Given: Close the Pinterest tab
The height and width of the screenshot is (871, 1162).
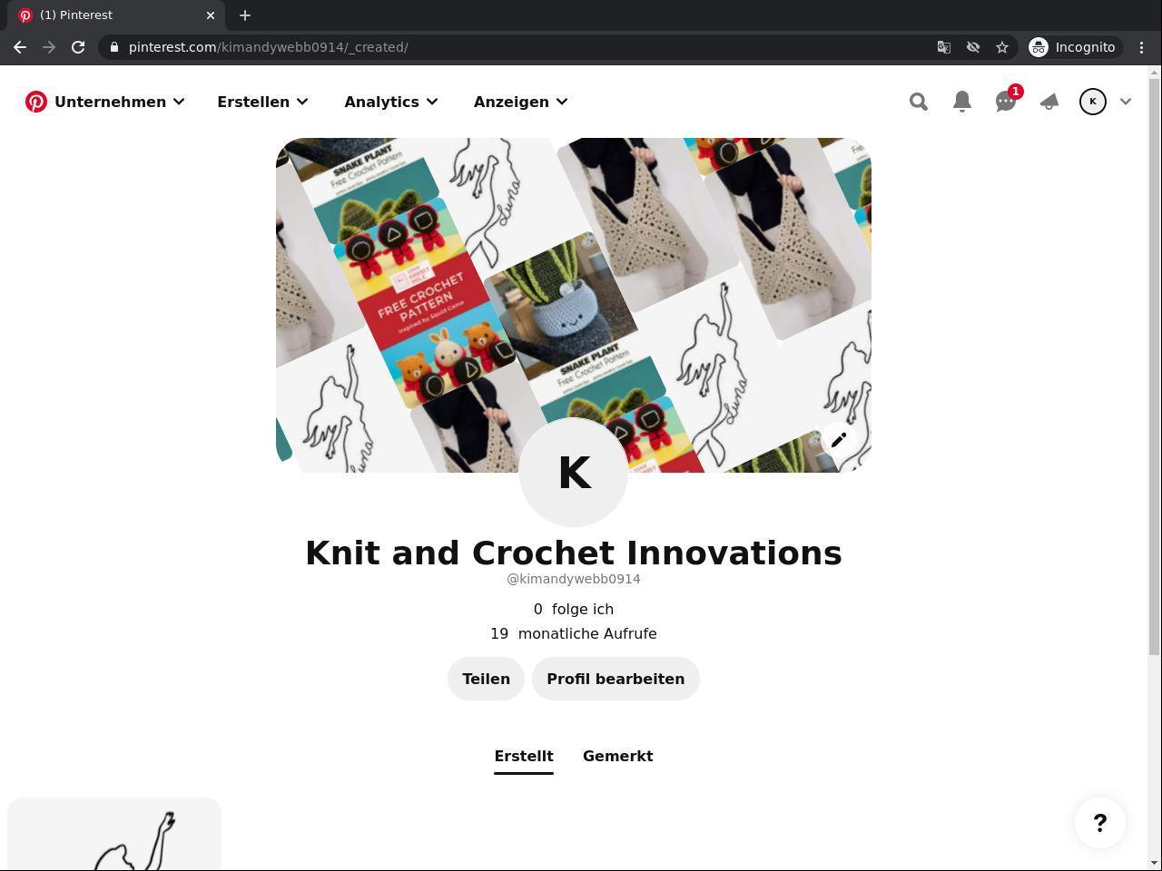Looking at the screenshot, I should pos(211,15).
